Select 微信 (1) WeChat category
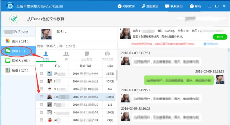 (x=18, y=51)
